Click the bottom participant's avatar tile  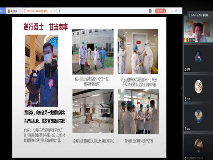(x=198, y=145)
